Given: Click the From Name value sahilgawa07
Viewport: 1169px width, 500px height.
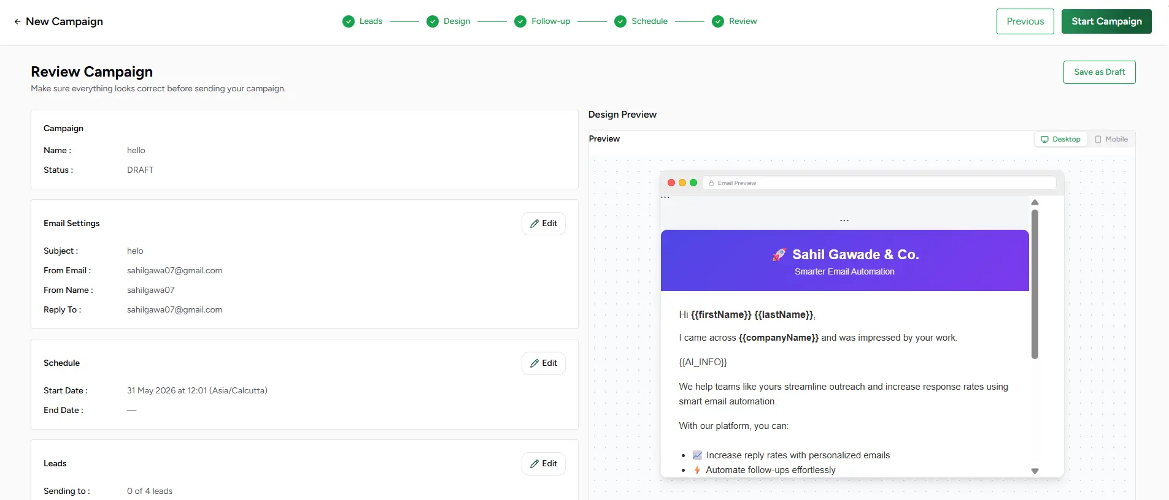Looking at the screenshot, I should click(151, 290).
